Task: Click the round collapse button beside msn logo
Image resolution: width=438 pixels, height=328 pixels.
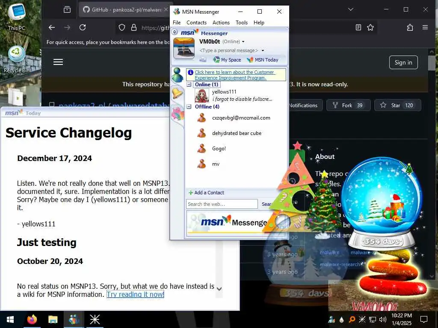Action: click(175, 32)
